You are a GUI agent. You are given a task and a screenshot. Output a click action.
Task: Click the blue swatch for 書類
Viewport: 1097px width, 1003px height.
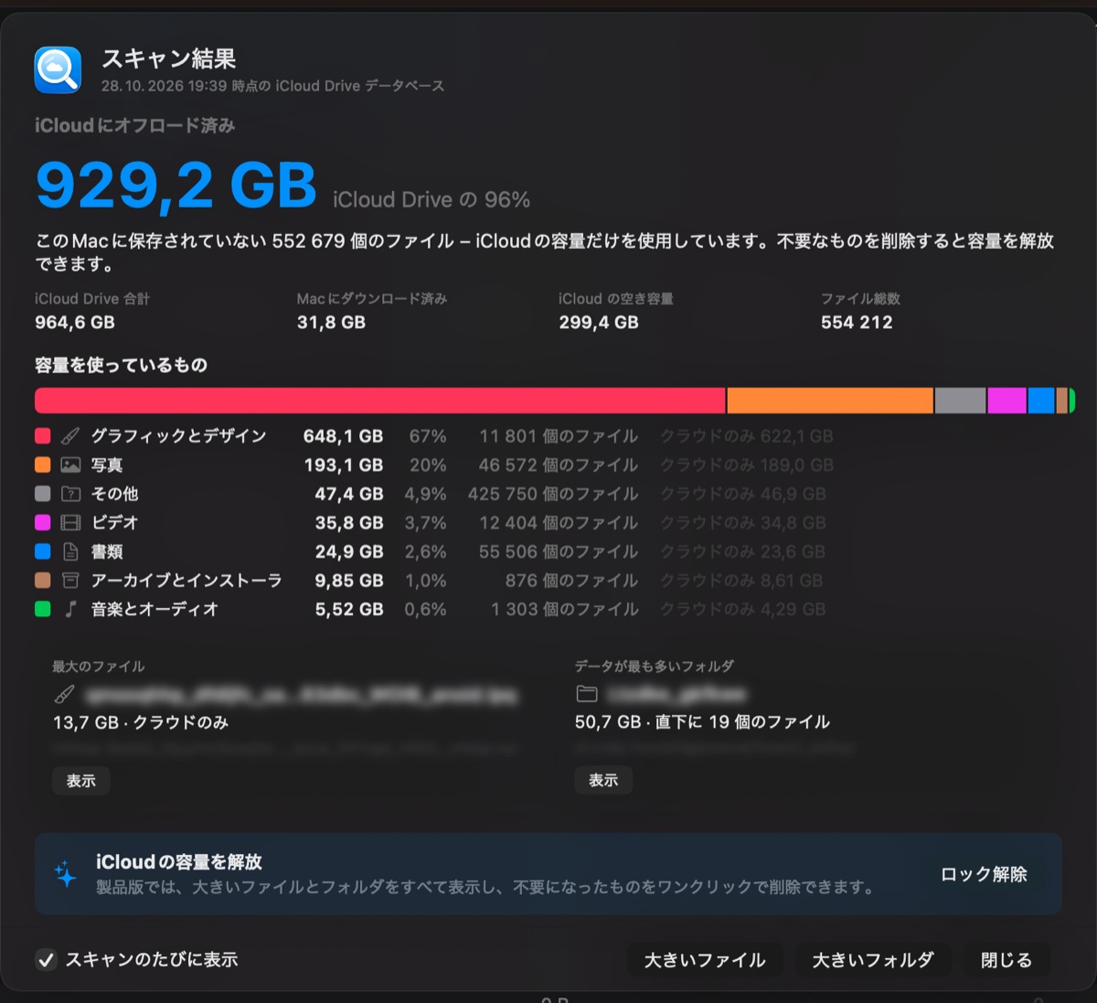(x=42, y=551)
